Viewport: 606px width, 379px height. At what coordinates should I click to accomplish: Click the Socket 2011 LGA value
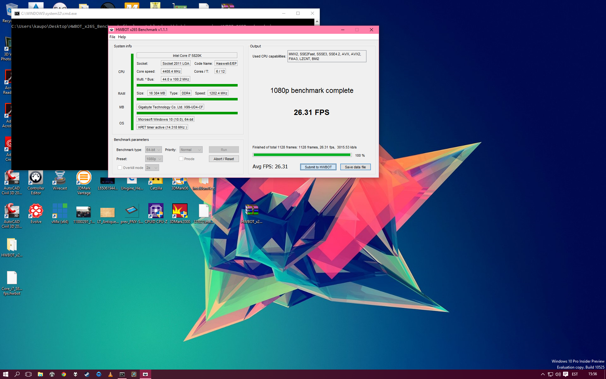coord(176,63)
